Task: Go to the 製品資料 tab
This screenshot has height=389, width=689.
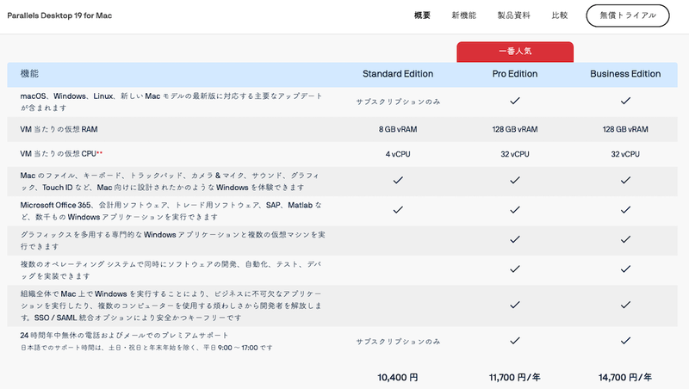Action: pyautogui.click(x=514, y=15)
